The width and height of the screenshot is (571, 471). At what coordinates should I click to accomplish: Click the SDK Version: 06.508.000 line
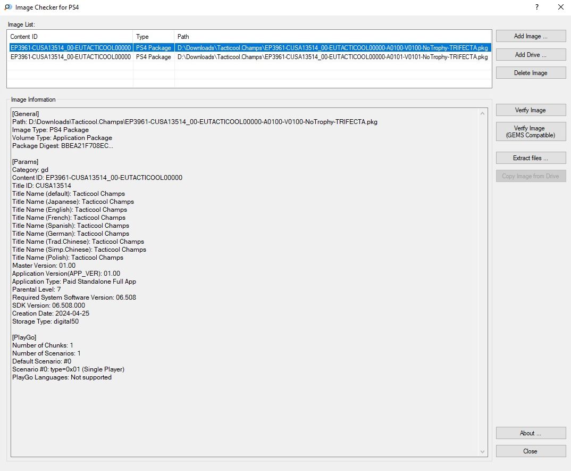(48, 305)
